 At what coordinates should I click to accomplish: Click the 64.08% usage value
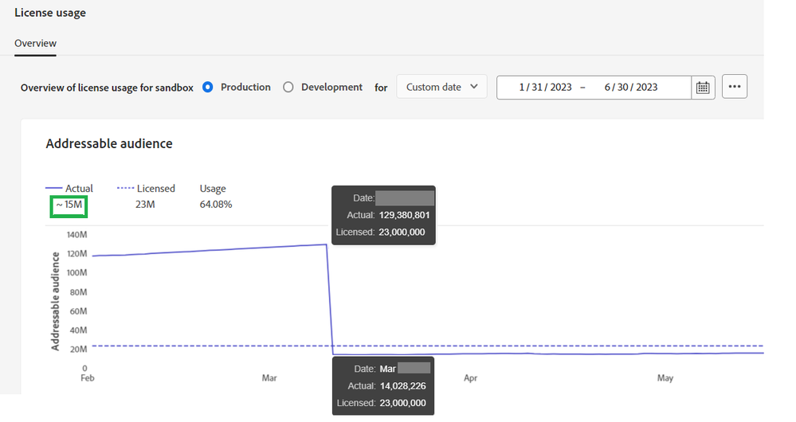216,205
